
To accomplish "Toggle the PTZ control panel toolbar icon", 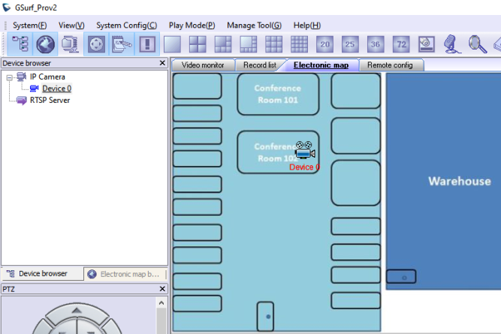I will (96, 44).
